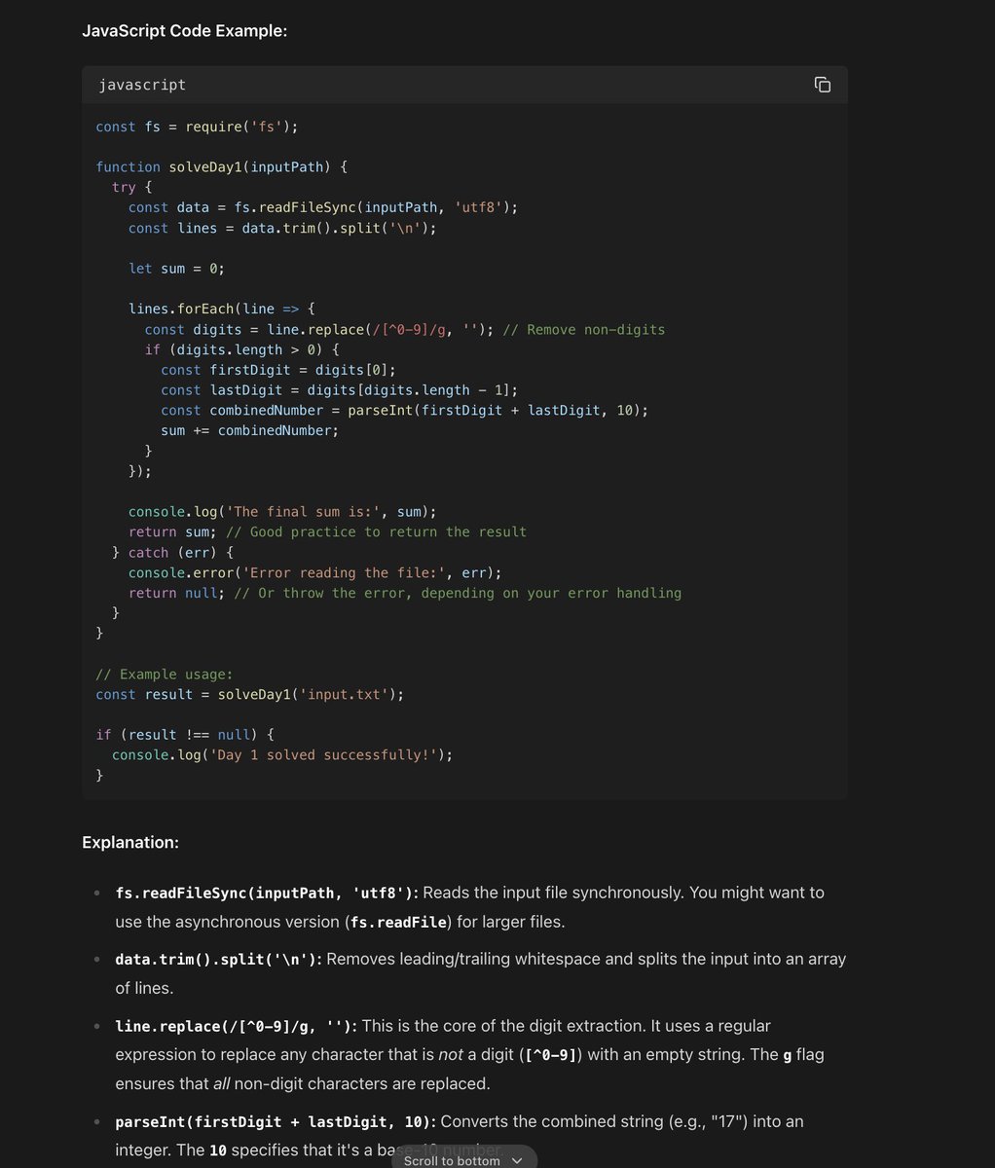Screen dimensions: 995x1168
Task: Click the 'const lines = data.trim().split' code line
Action: [283, 228]
